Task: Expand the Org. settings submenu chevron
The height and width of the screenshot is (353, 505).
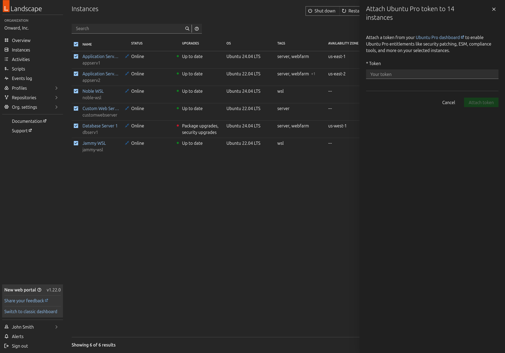Action: click(56, 107)
